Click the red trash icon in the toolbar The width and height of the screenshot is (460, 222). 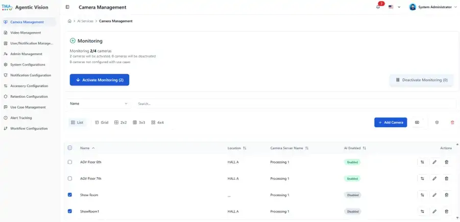tap(452, 123)
